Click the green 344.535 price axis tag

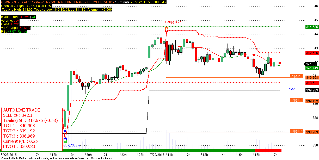pos(311,27)
